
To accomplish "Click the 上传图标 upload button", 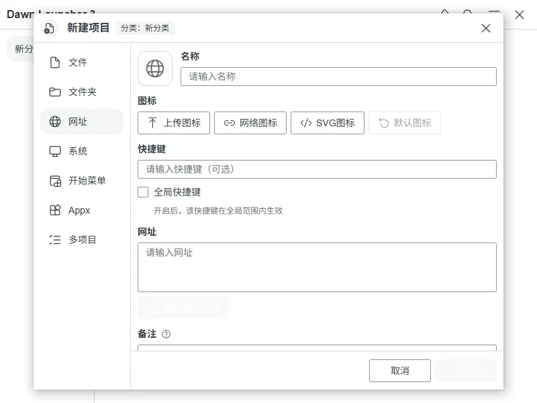I will pyautogui.click(x=174, y=123).
